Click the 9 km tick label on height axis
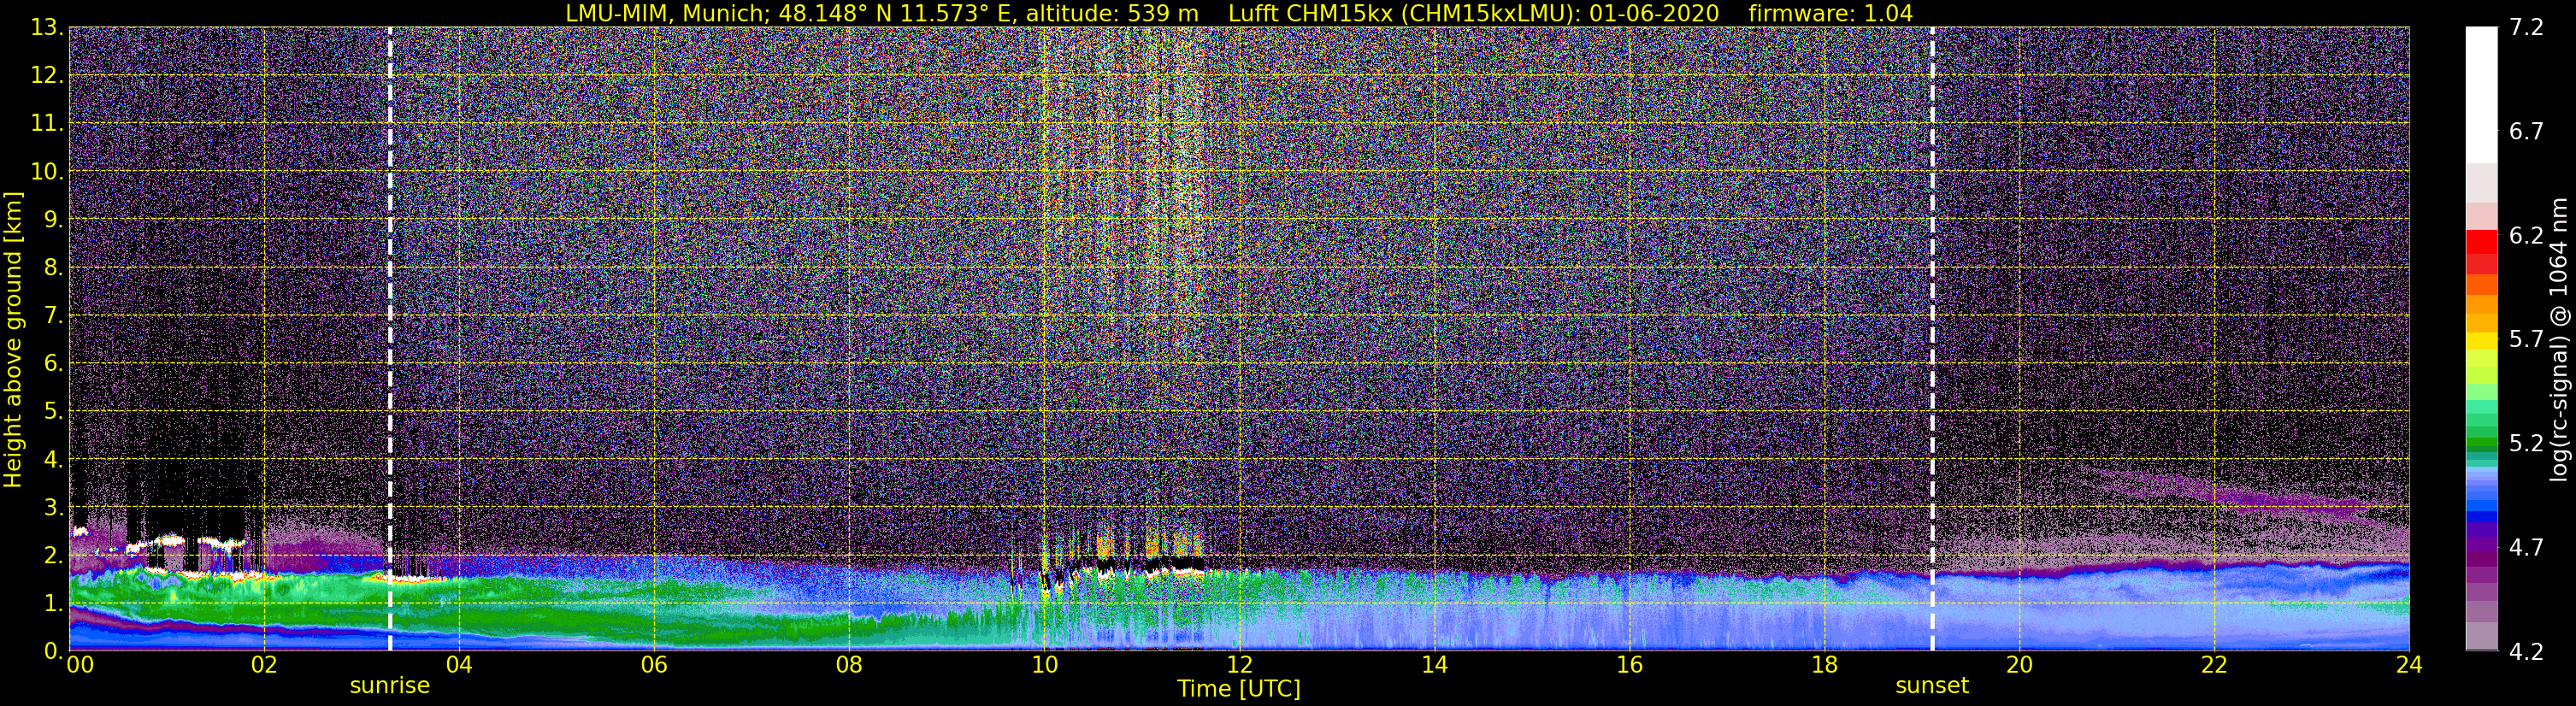 click(x=53, y=219)
